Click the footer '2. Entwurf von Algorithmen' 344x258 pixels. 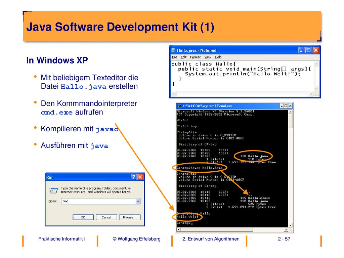[211, 239]
